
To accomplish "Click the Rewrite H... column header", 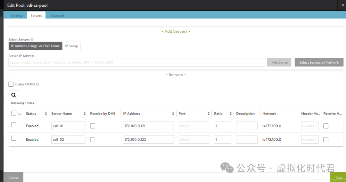I will pyautogui.click(x=332, y=114).
